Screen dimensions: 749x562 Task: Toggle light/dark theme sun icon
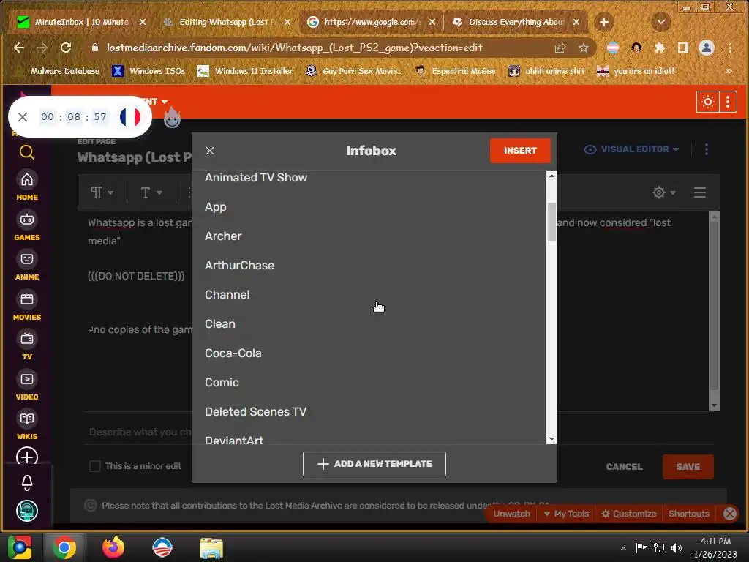[707, 102]
